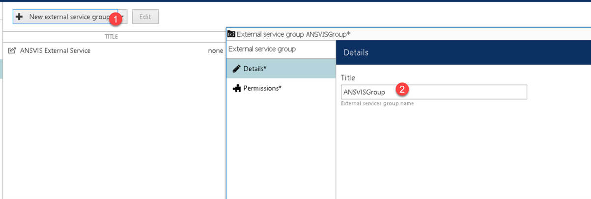The image size is (591, 199).
Task: Switch to the Permissions* section tab
Action: tap(281, 88)
